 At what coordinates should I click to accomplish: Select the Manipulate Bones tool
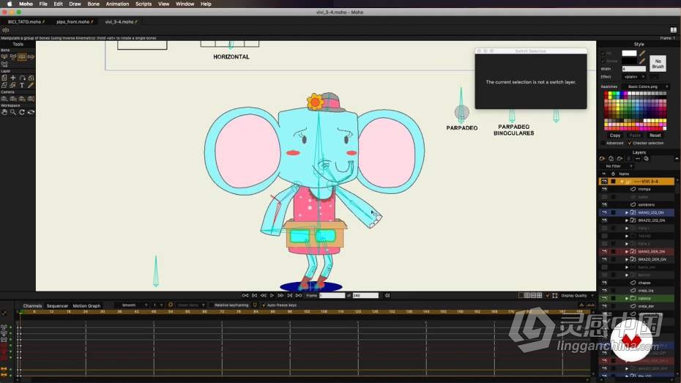pyautogui.click(x=22, y=56)
